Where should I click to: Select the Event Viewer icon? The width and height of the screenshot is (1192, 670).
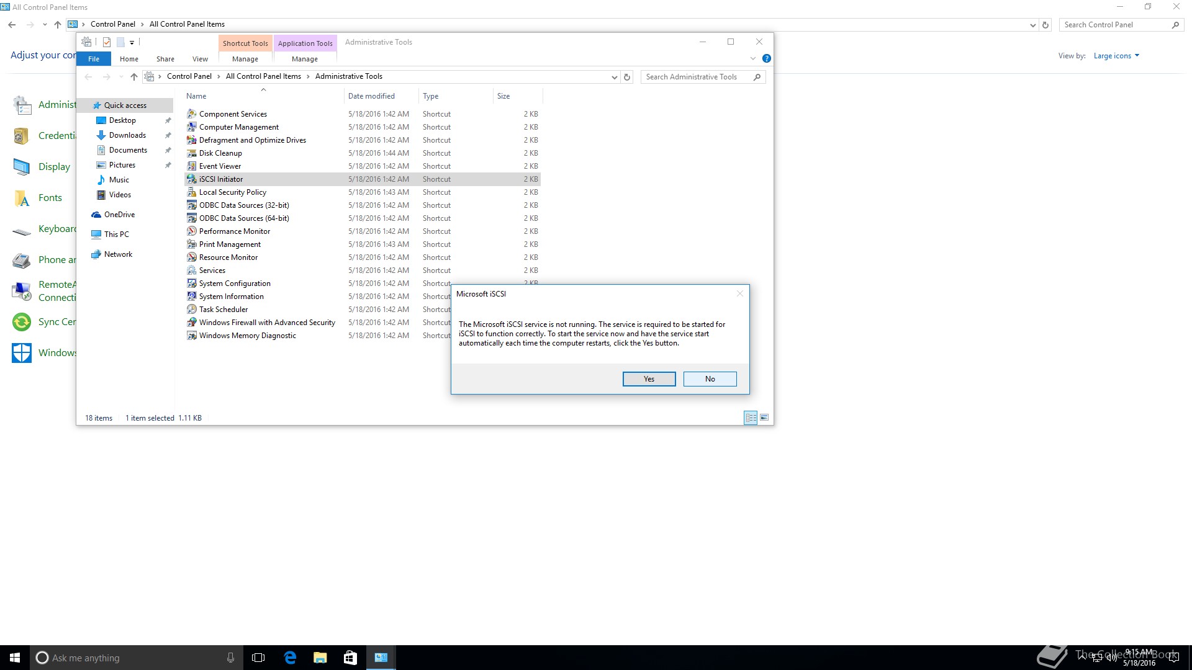pyautogui.click(x=192, y=166)
